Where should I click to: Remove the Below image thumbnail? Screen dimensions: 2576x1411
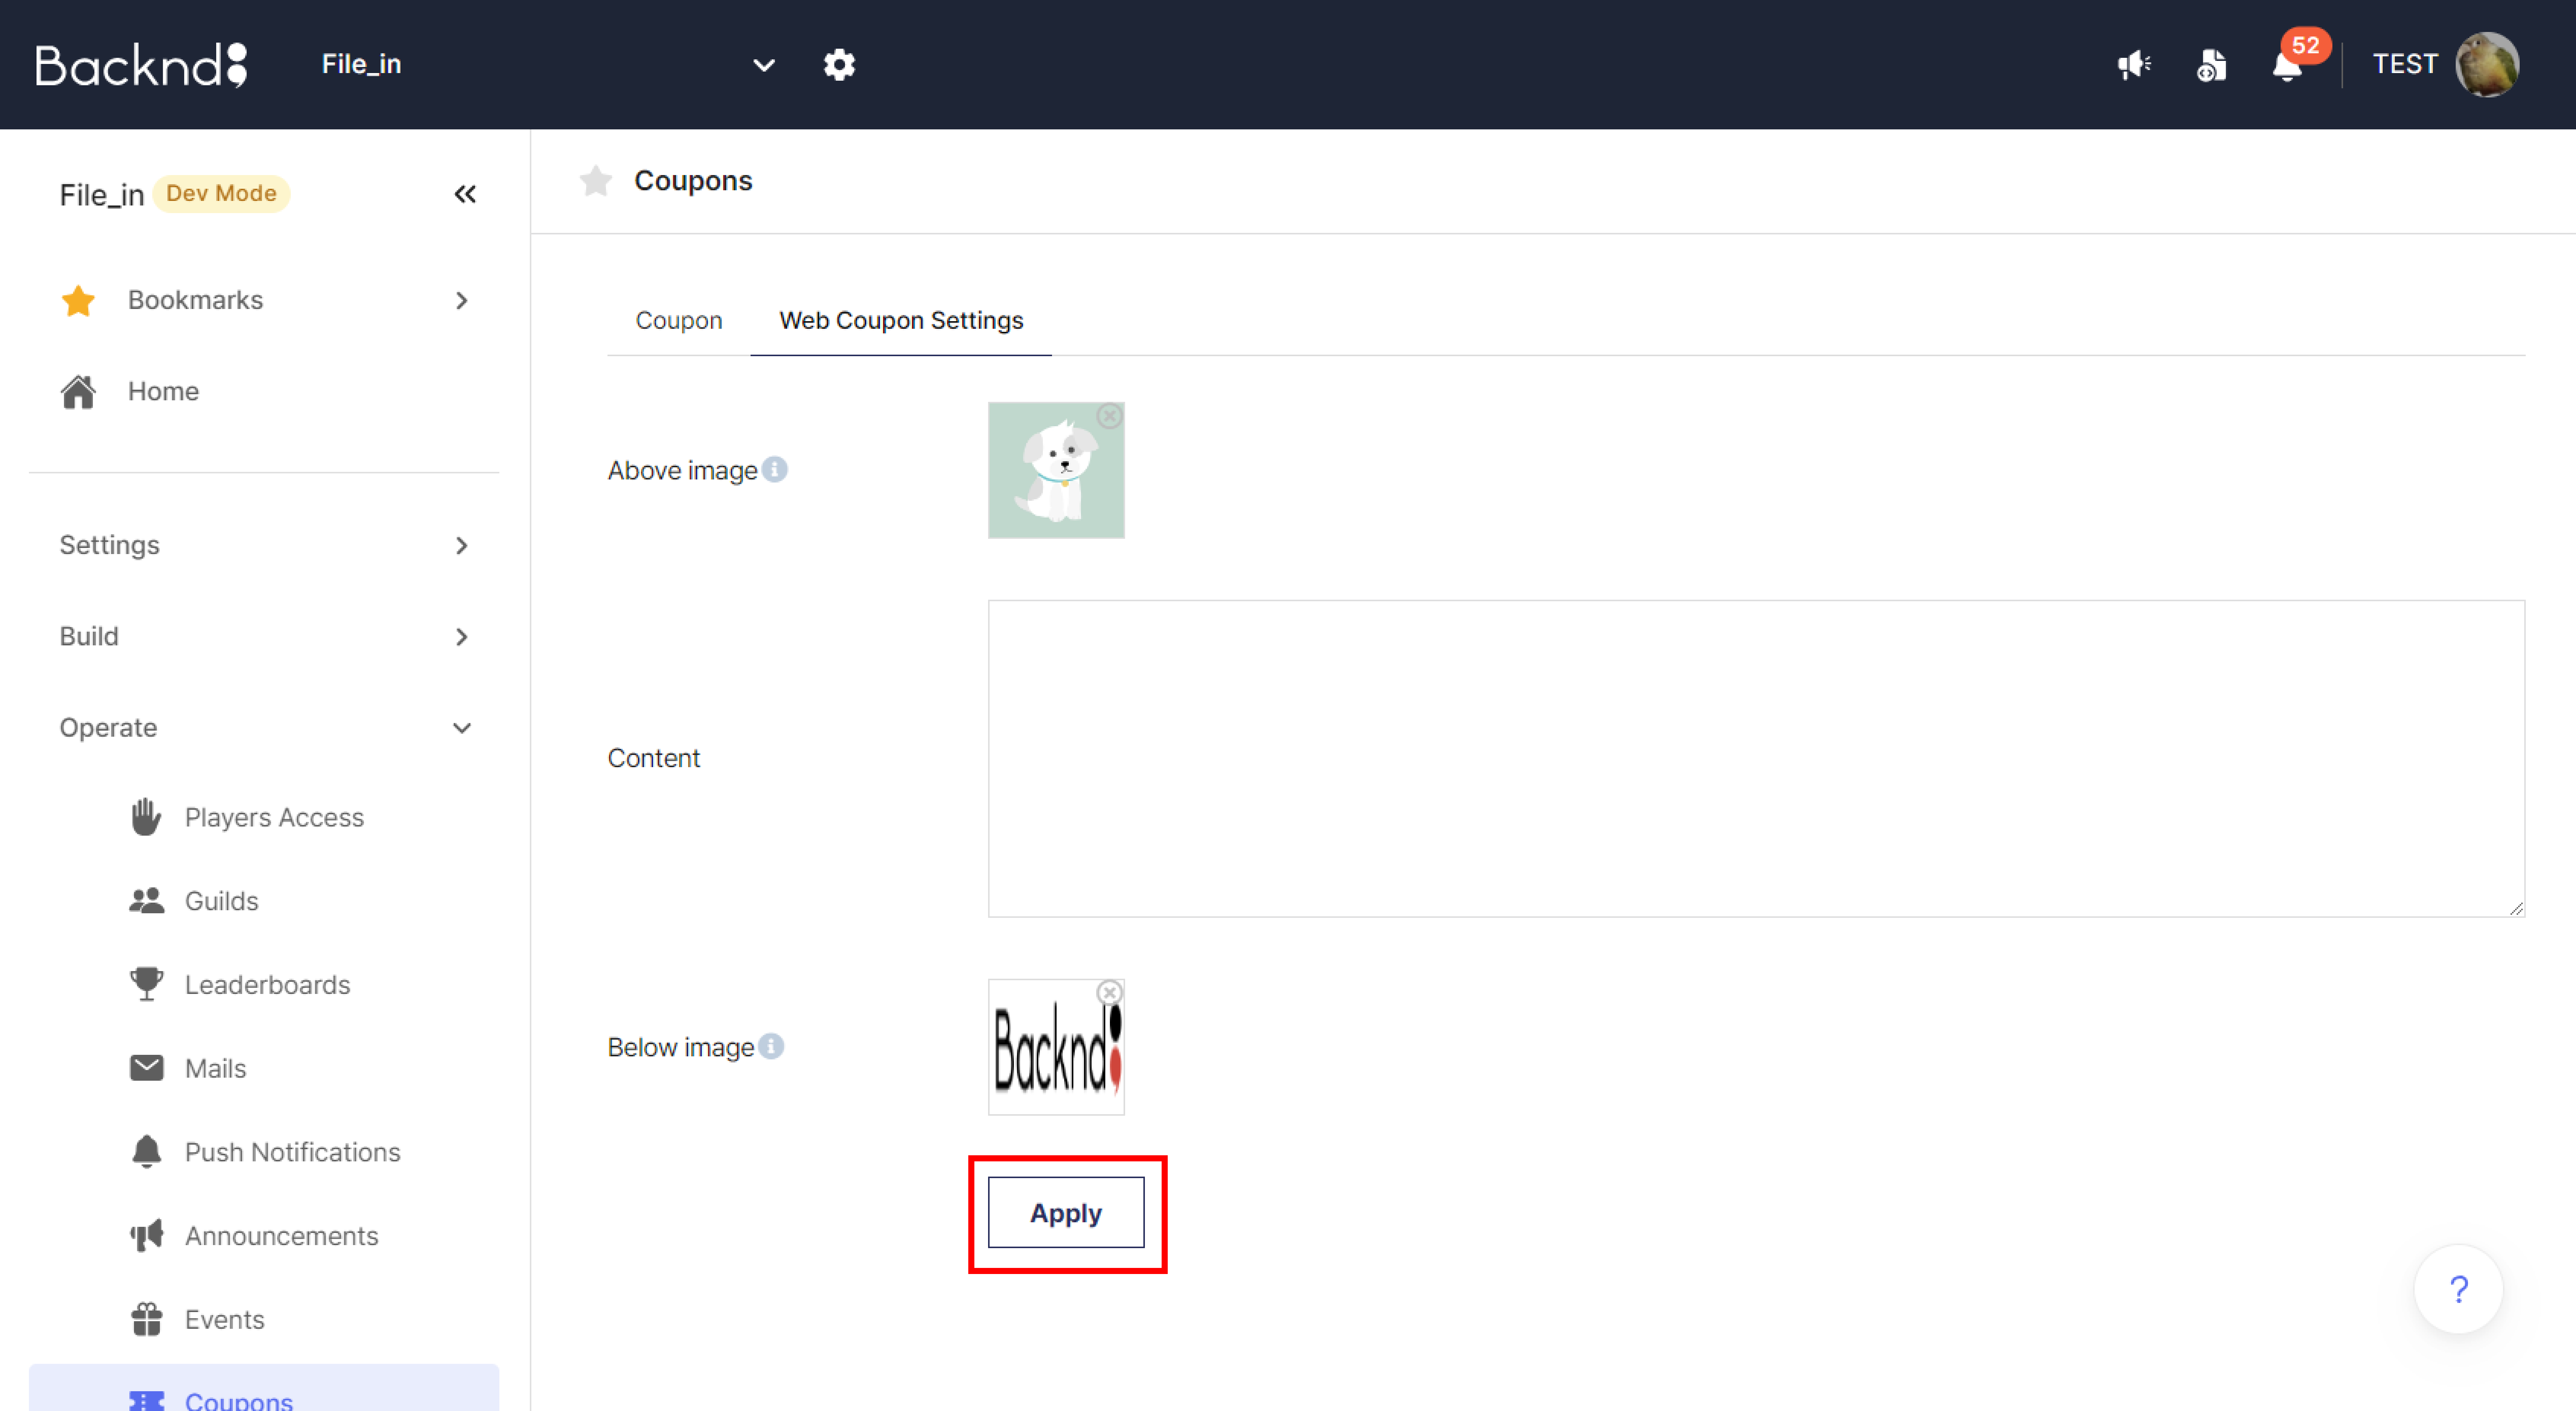[x=1109, y=993]
